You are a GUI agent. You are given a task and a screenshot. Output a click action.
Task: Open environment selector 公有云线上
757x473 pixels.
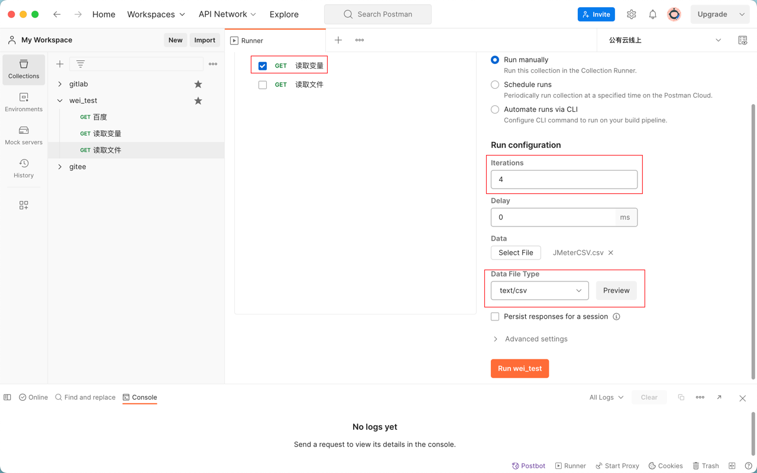click(x=665, y=40)
